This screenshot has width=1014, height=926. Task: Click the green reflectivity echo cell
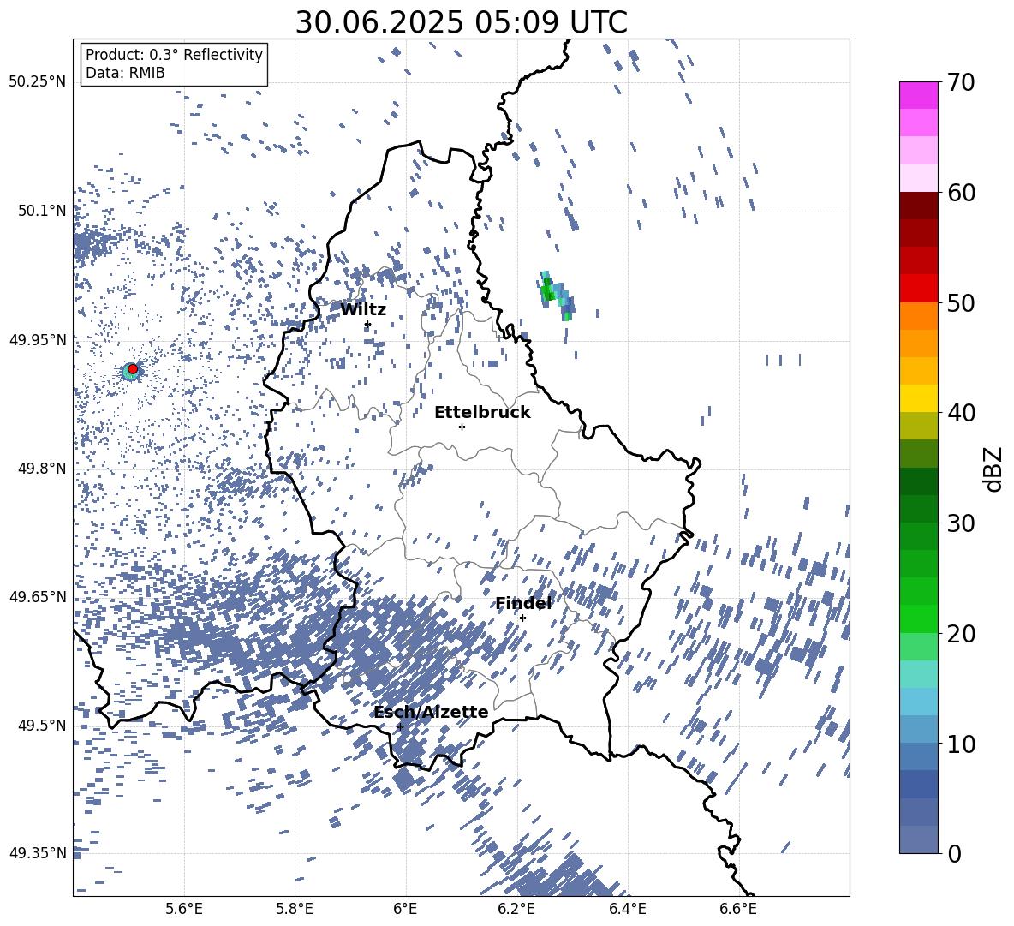[558, 295]
